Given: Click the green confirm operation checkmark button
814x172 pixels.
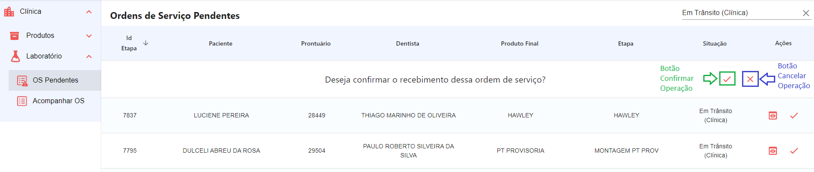Looking at the screenshot, I should pos(727,79).
